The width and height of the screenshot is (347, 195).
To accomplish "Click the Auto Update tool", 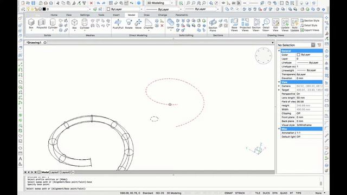I will [294, 25].
